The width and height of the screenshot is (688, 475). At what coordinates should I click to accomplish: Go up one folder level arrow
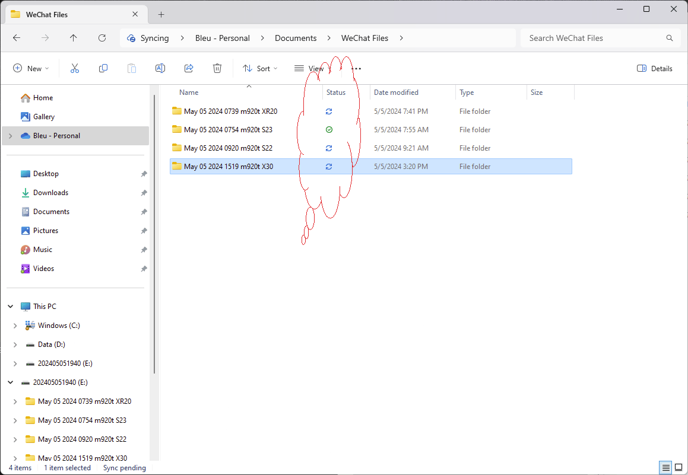[x=73, y=38]
